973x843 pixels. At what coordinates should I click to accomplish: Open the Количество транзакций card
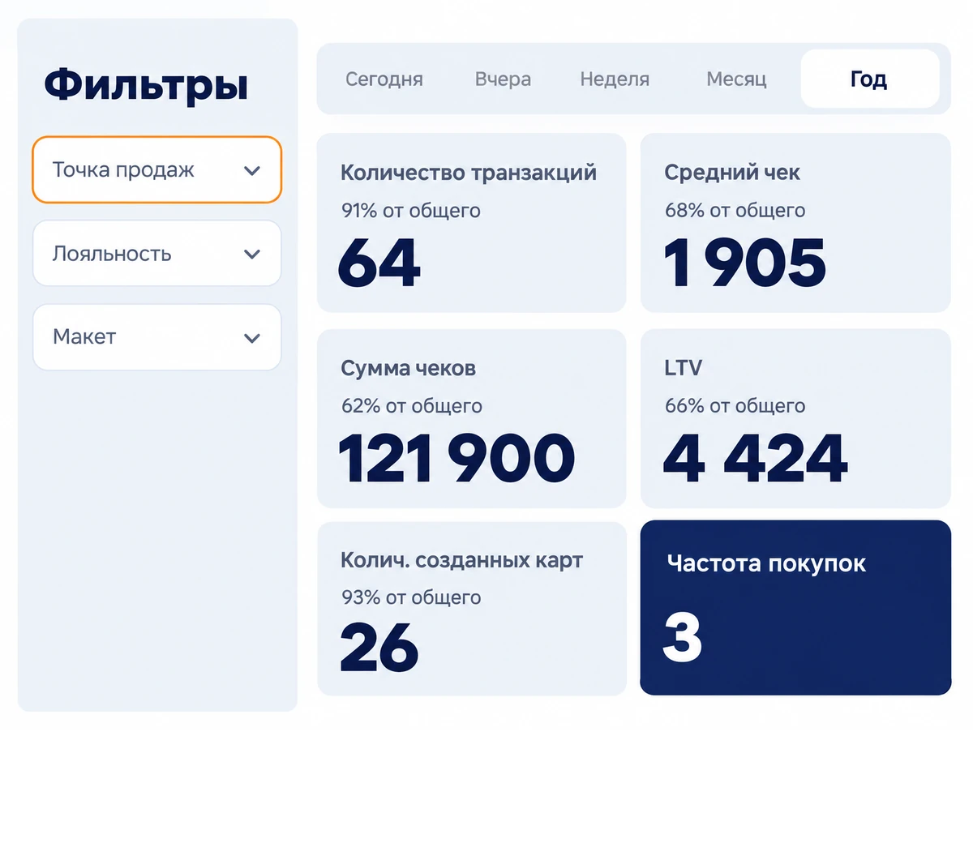471,223
